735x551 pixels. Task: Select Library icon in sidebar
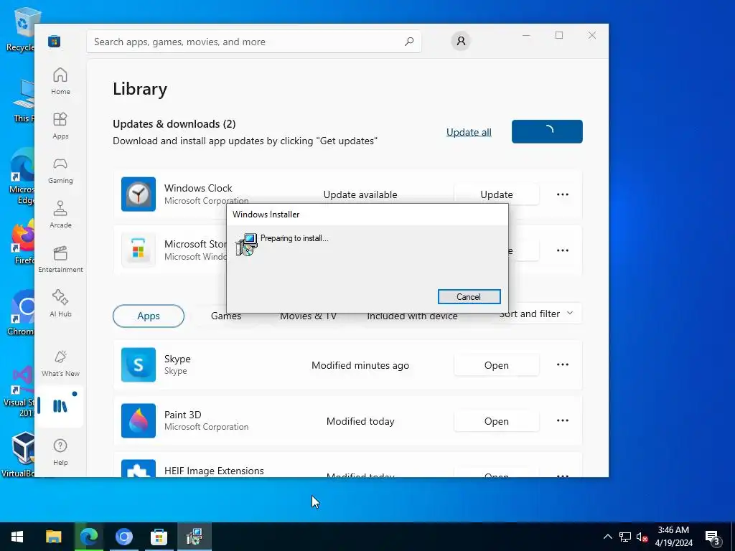60,406
